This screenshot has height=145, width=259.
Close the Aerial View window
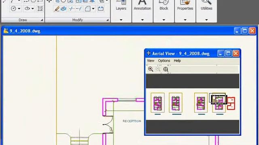[236, 54]
